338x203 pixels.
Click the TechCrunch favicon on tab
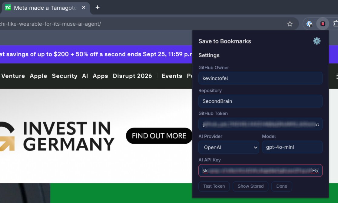[8, 8]
